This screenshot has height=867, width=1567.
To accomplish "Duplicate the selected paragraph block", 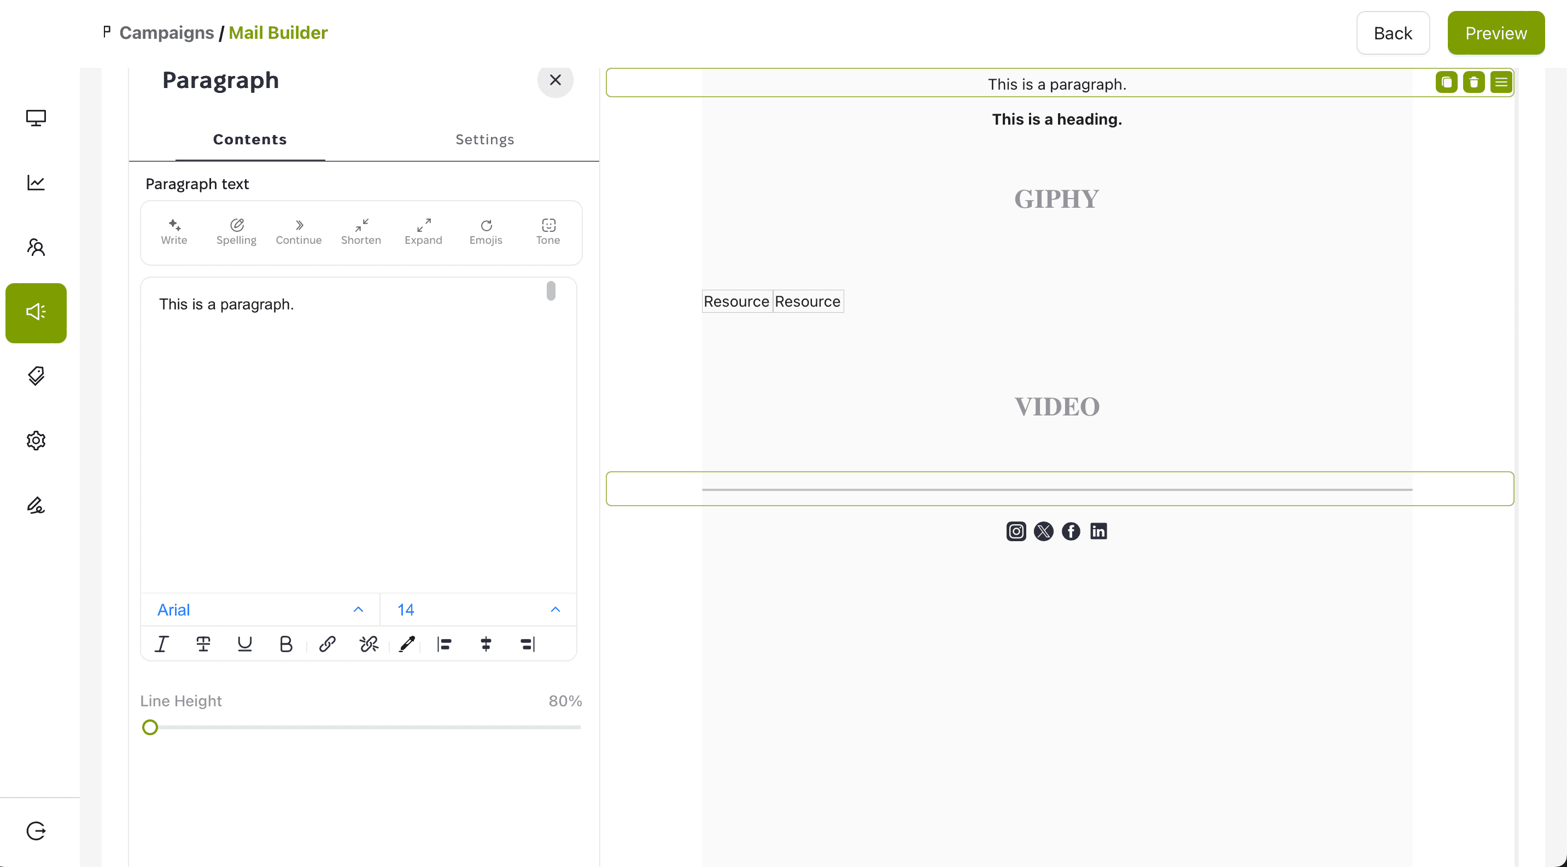I will pos(1446,82).
